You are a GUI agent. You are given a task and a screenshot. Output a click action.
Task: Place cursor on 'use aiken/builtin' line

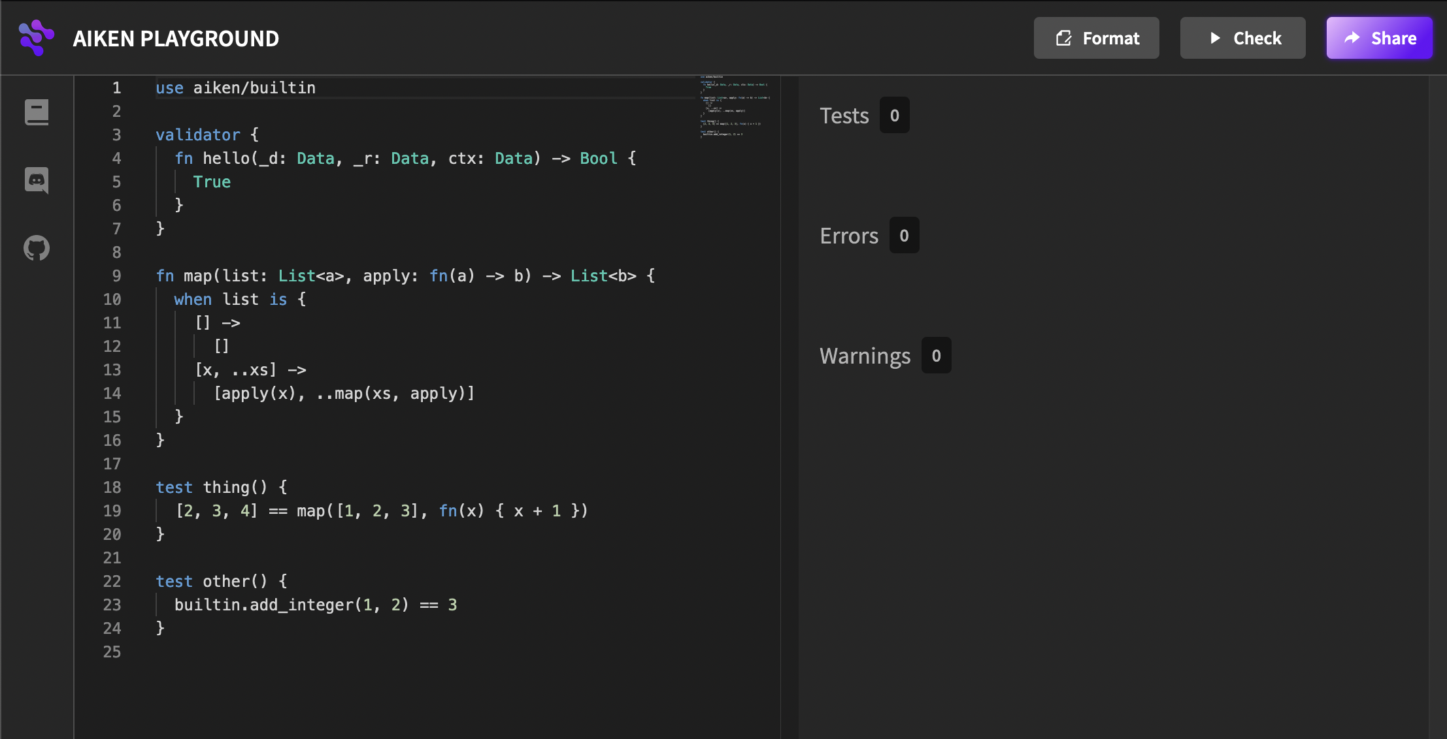click(x=235, y=88)
